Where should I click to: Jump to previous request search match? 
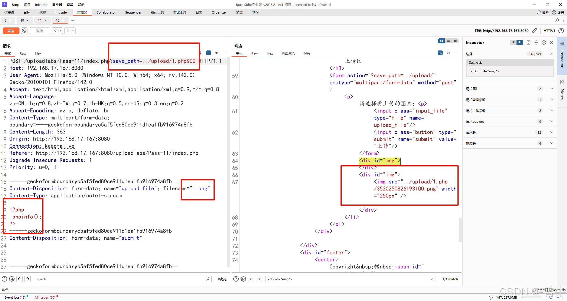(19, 279)
